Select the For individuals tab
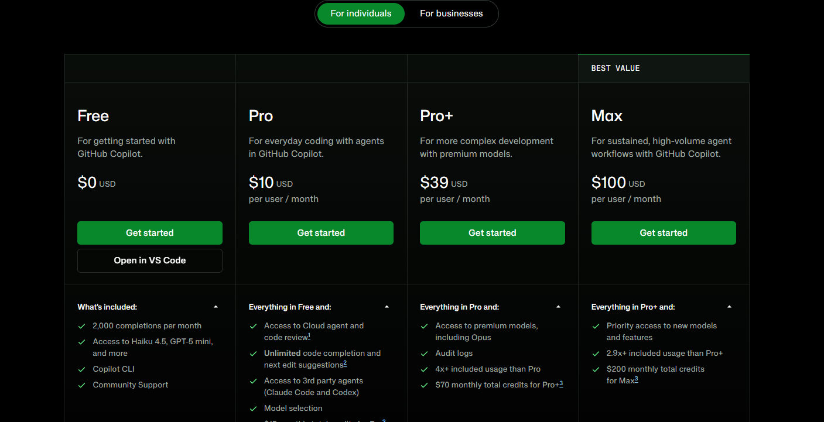 (x=361, y=13)
